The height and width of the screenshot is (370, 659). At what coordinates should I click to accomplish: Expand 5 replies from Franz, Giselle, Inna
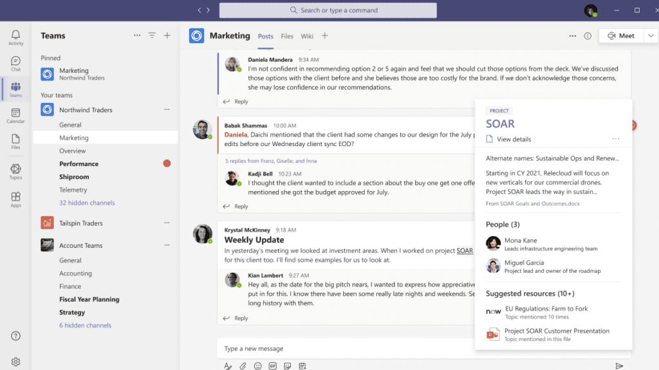point(270,161)
